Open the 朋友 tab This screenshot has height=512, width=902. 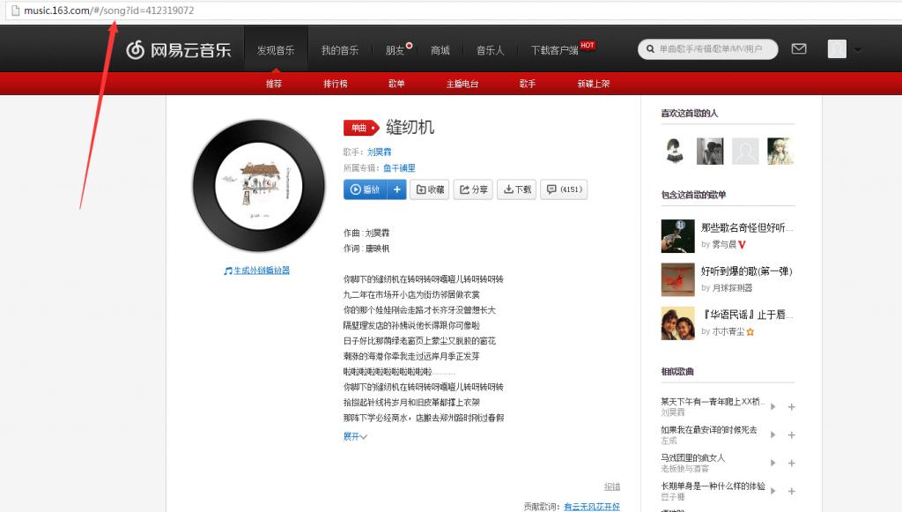(x=395, y=50)
